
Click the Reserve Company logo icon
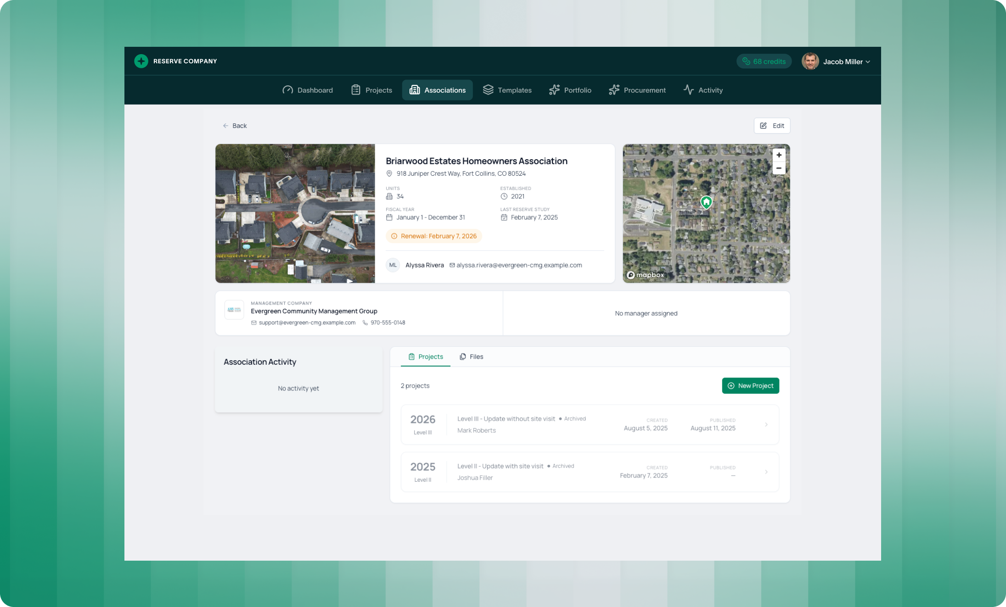141,61
